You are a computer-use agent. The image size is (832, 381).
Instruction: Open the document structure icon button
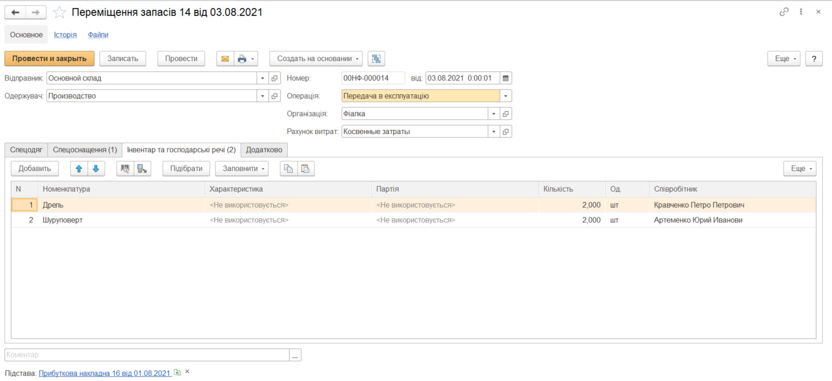[x=376, y=59]
